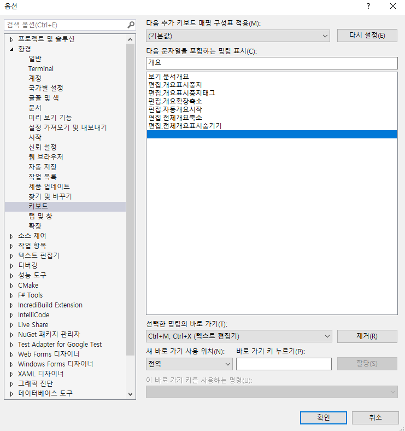Open 제품 업데이트 page
Viewport: 405px width, 431px height.
49,187
